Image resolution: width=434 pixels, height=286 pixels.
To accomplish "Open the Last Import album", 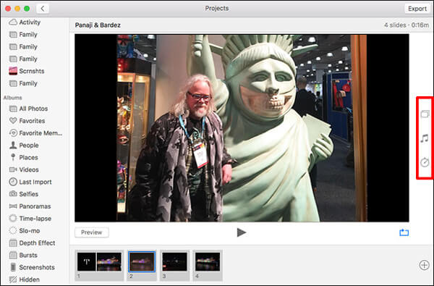I will coord(30,182).
